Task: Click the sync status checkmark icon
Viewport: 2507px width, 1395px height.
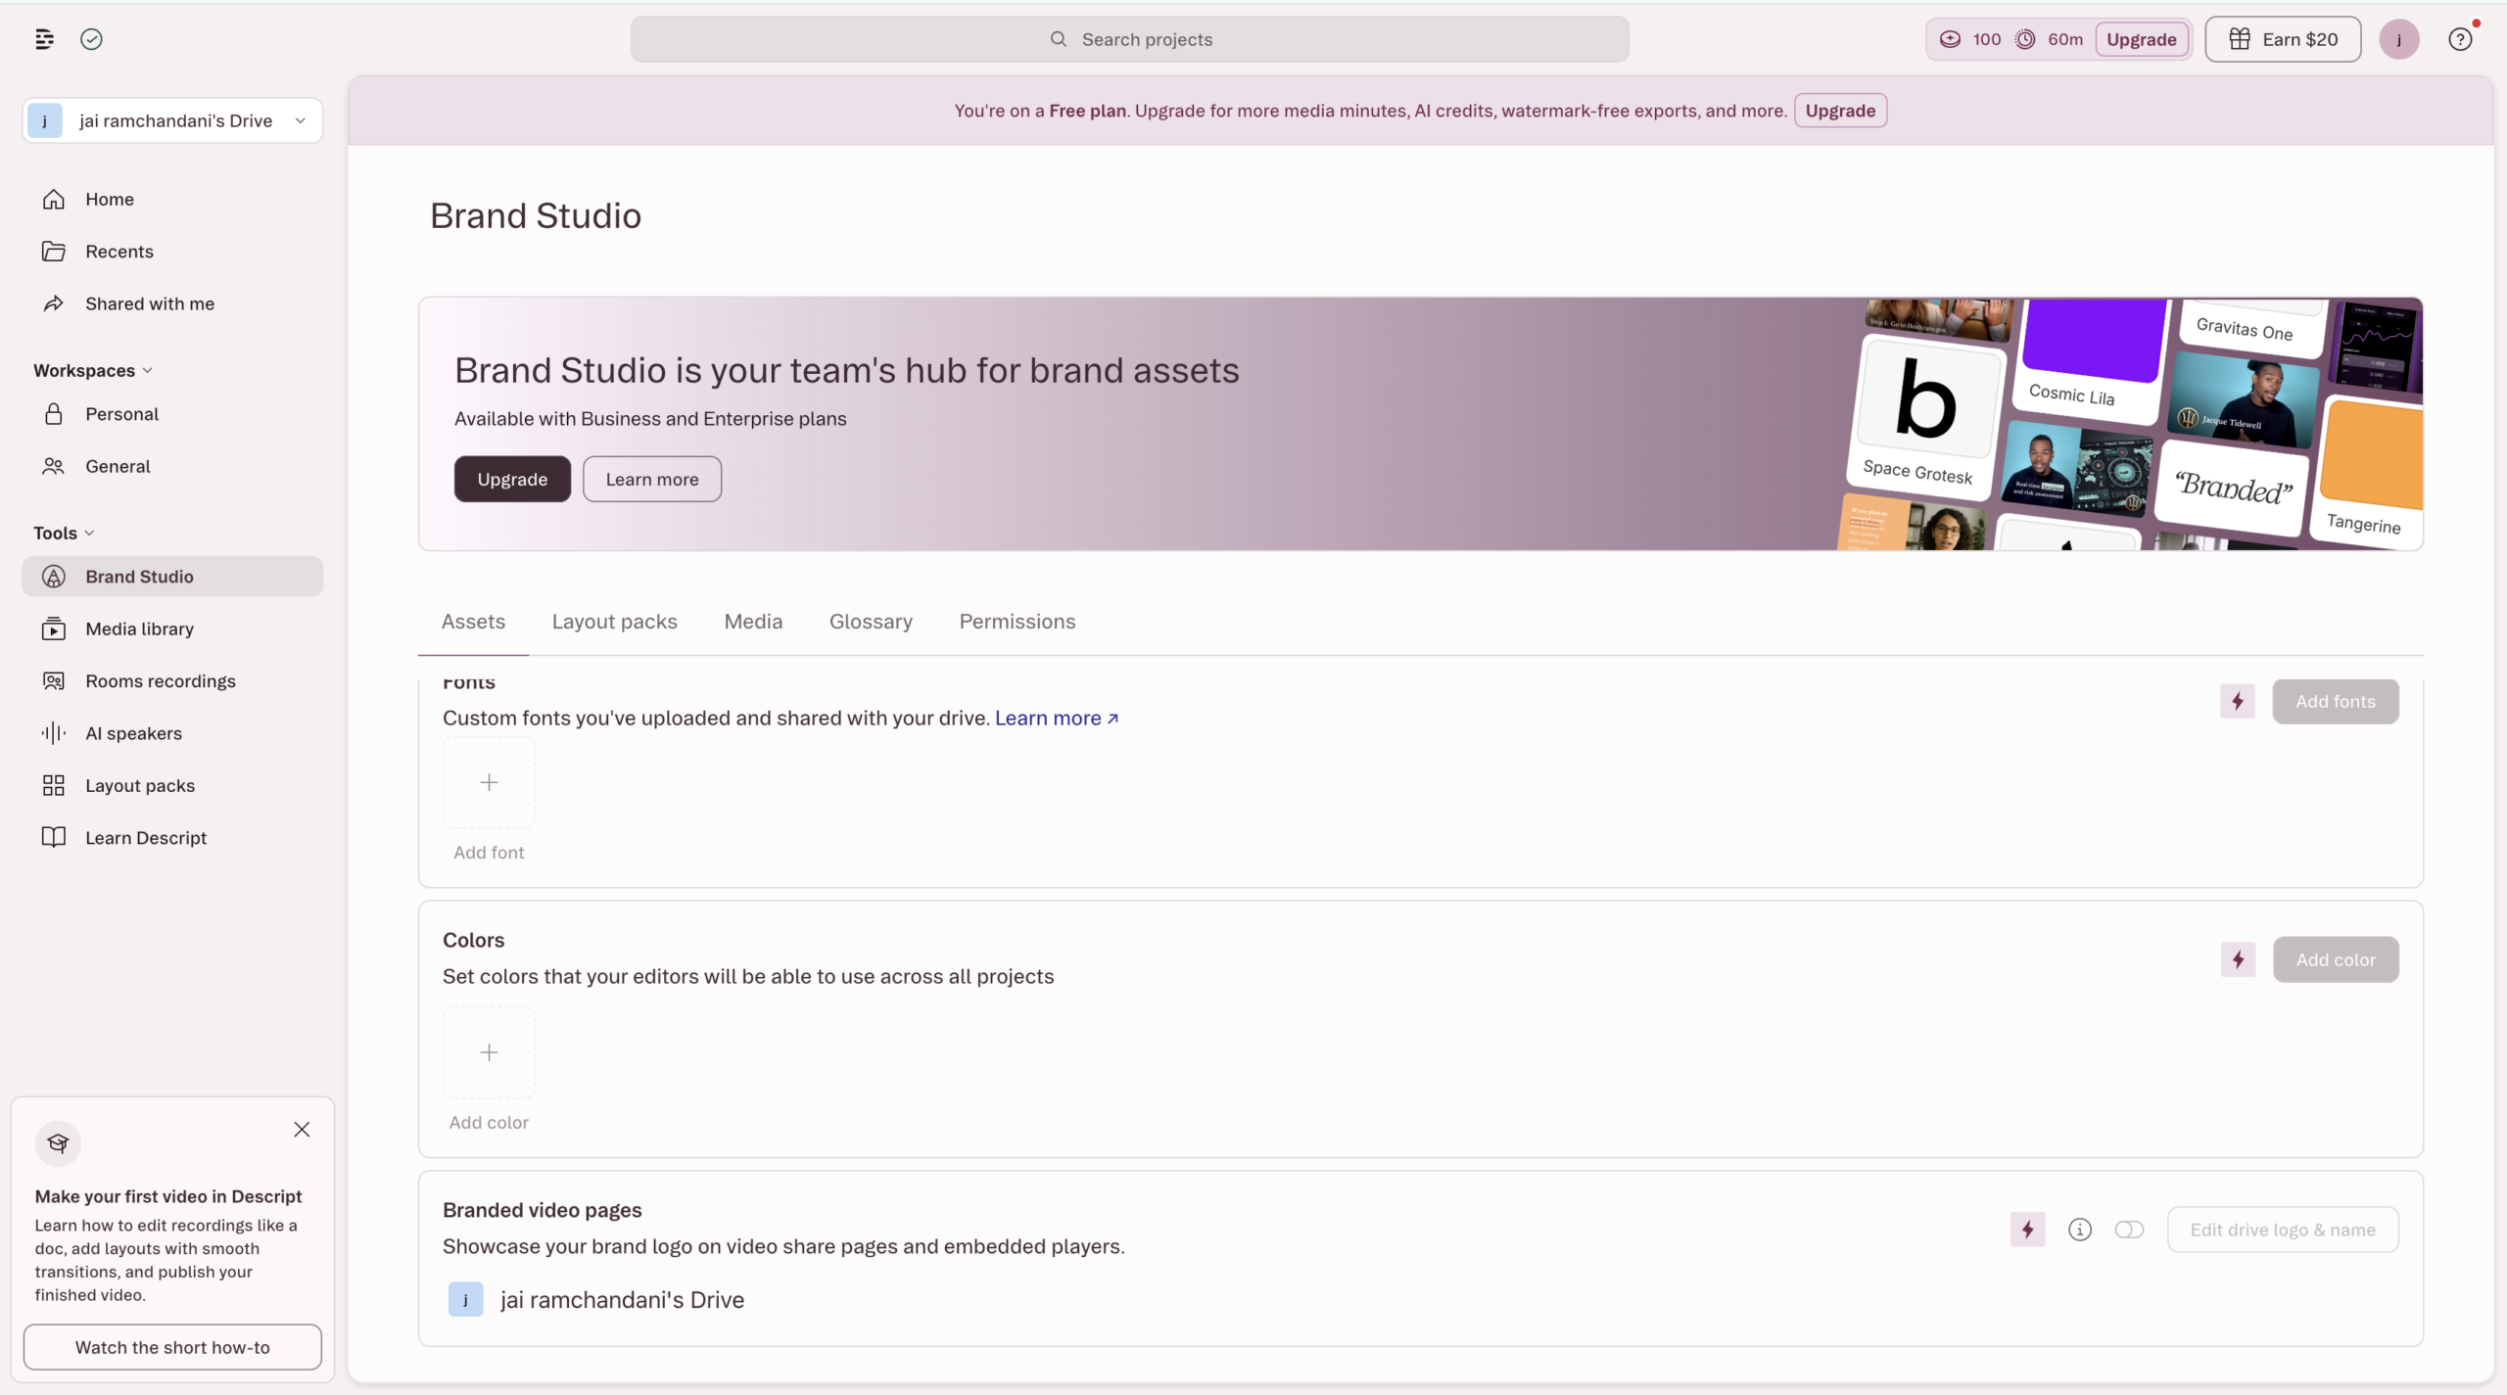Action: click(91, 39)
